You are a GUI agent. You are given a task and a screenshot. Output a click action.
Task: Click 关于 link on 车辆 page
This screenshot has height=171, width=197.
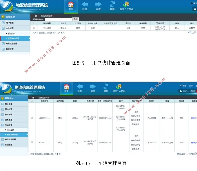[x=191, y=86]
